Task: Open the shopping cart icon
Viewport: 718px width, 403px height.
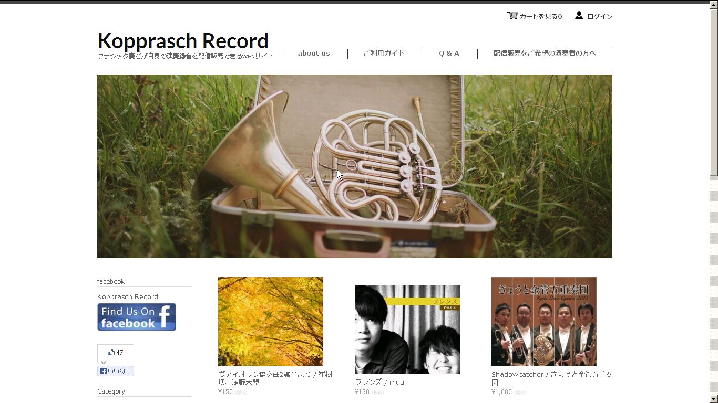Action: [x=512, y=16]
